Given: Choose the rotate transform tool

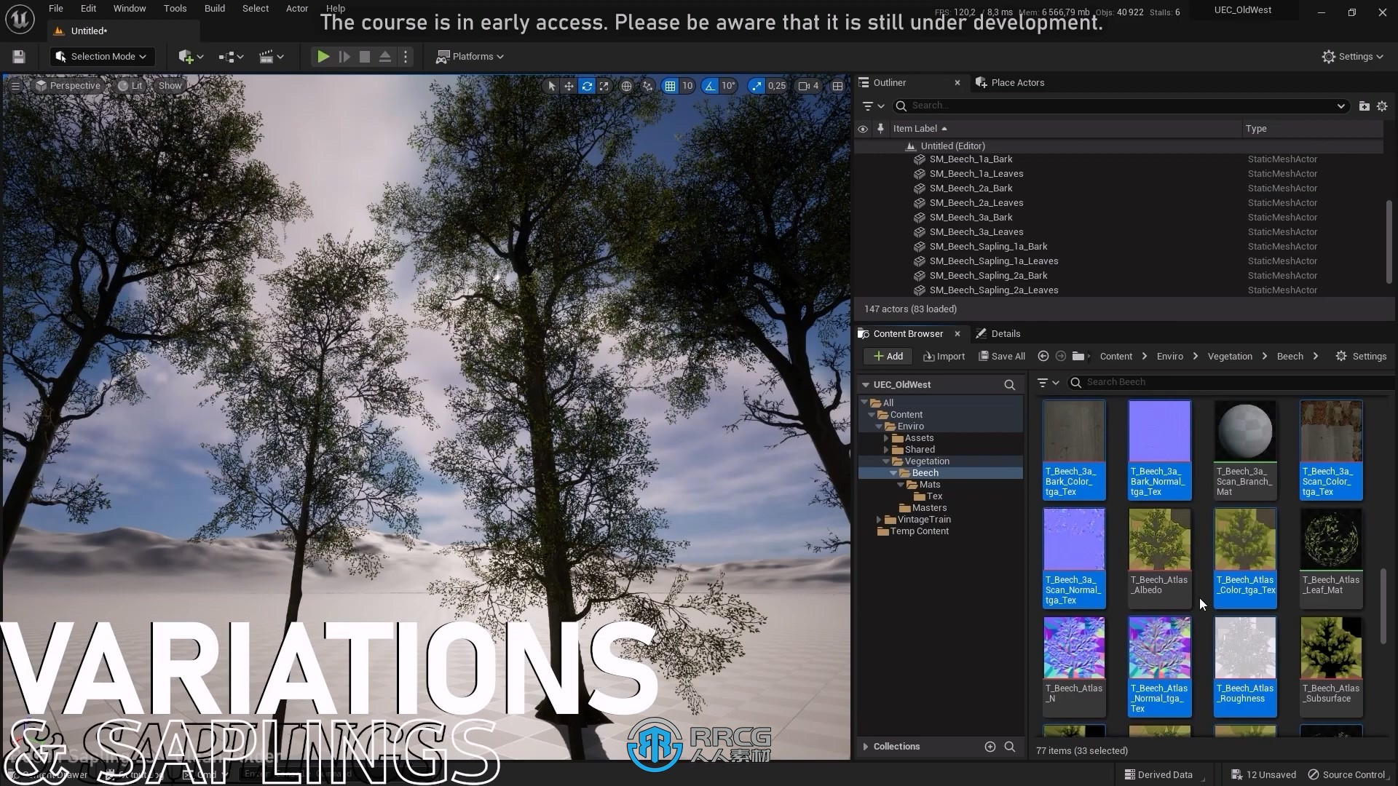Looking at the screenshot, I should tap(587, 86).
